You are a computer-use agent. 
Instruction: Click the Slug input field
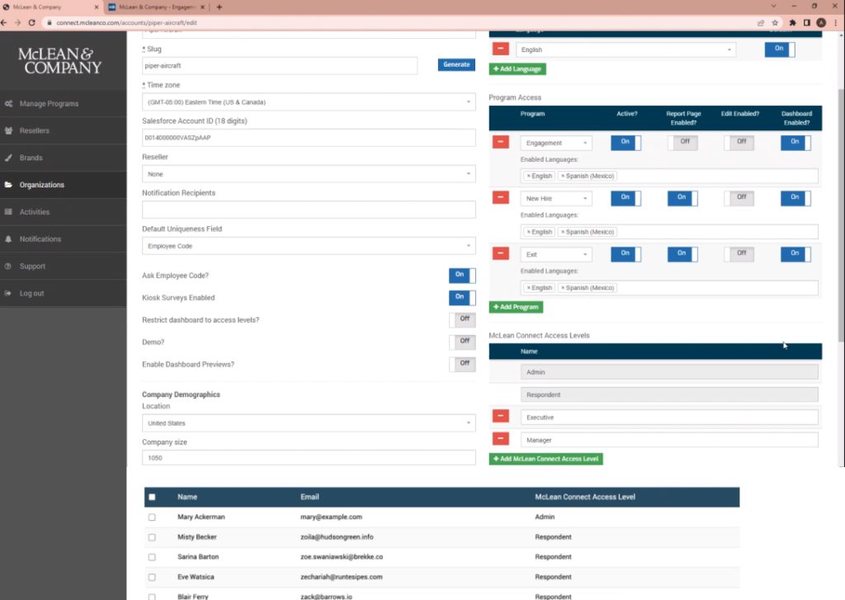coord(280,65)
